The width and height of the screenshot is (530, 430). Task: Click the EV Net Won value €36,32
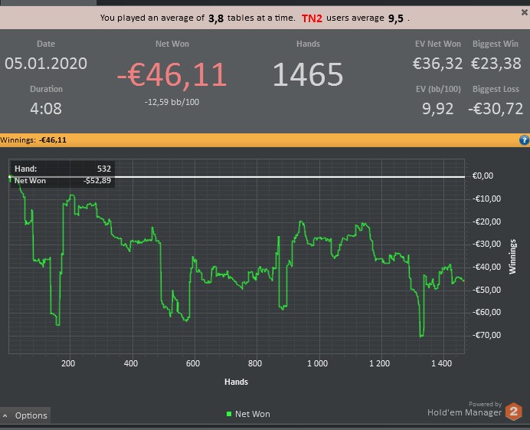pyautogui.click(x=438, y=64)
